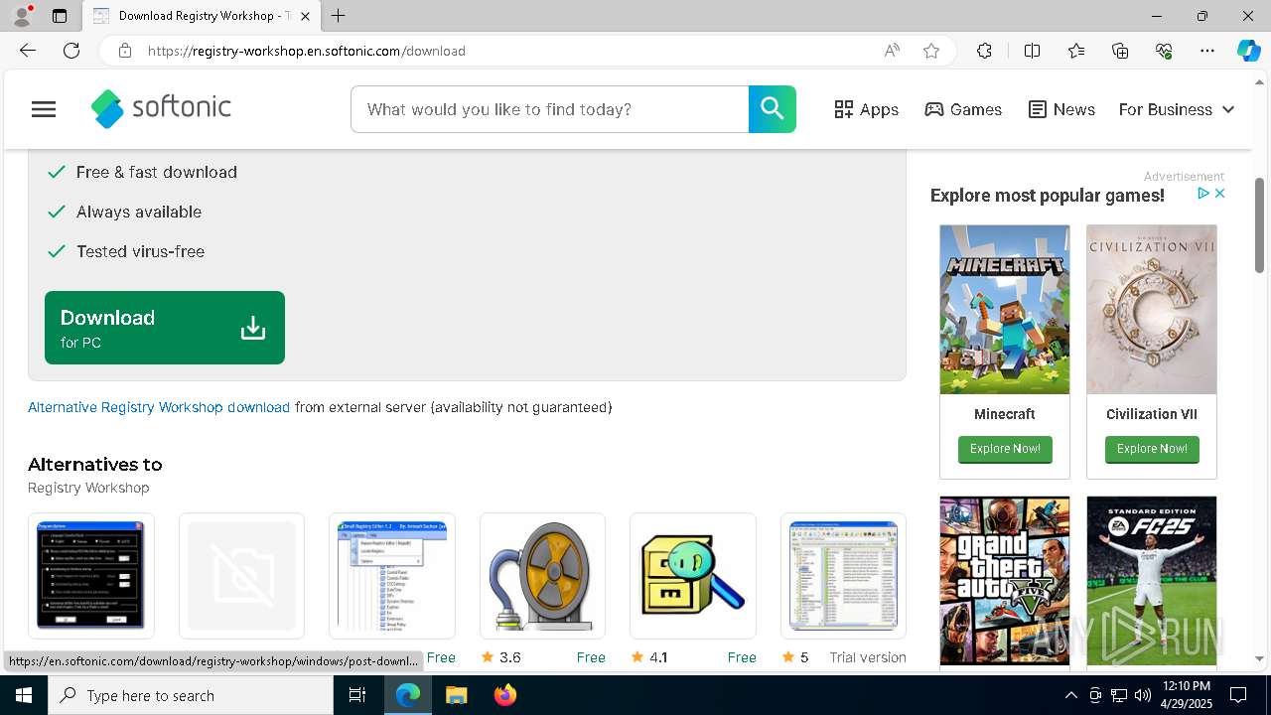Open the News section
The height and width of the screenshot is (715, 1271).
click(1061, 109)
